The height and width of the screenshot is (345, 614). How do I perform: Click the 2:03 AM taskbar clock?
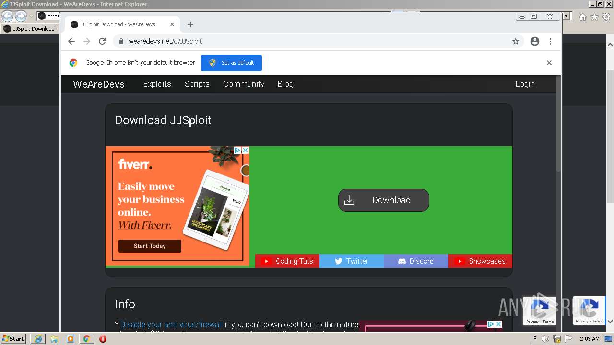[590, 339]
